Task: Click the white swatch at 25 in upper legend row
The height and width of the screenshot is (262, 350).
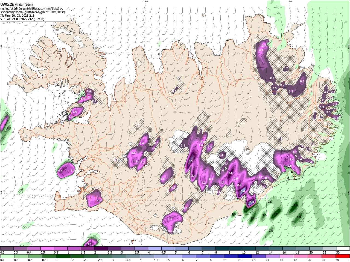Action: tap(330, 248)
